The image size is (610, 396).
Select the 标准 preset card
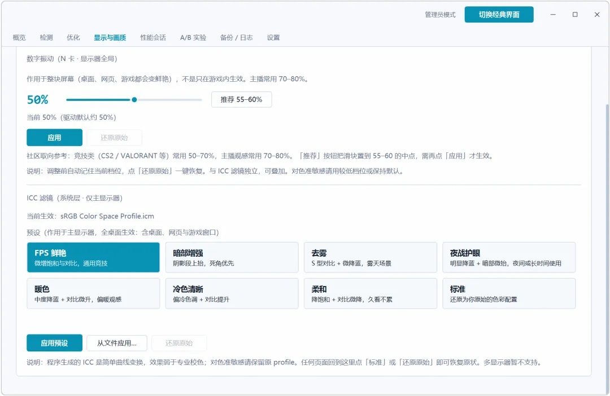[509, 293]
